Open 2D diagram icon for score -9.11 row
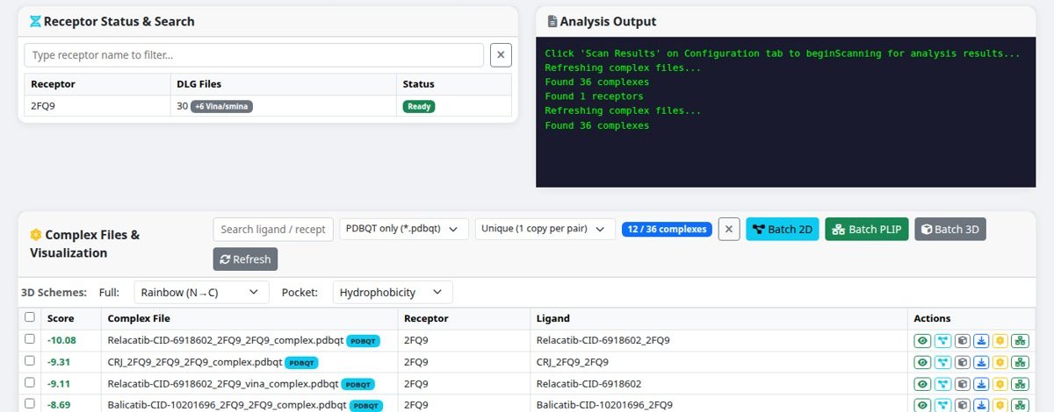This screenshot has width=1054, height=412. pos(942,384)
